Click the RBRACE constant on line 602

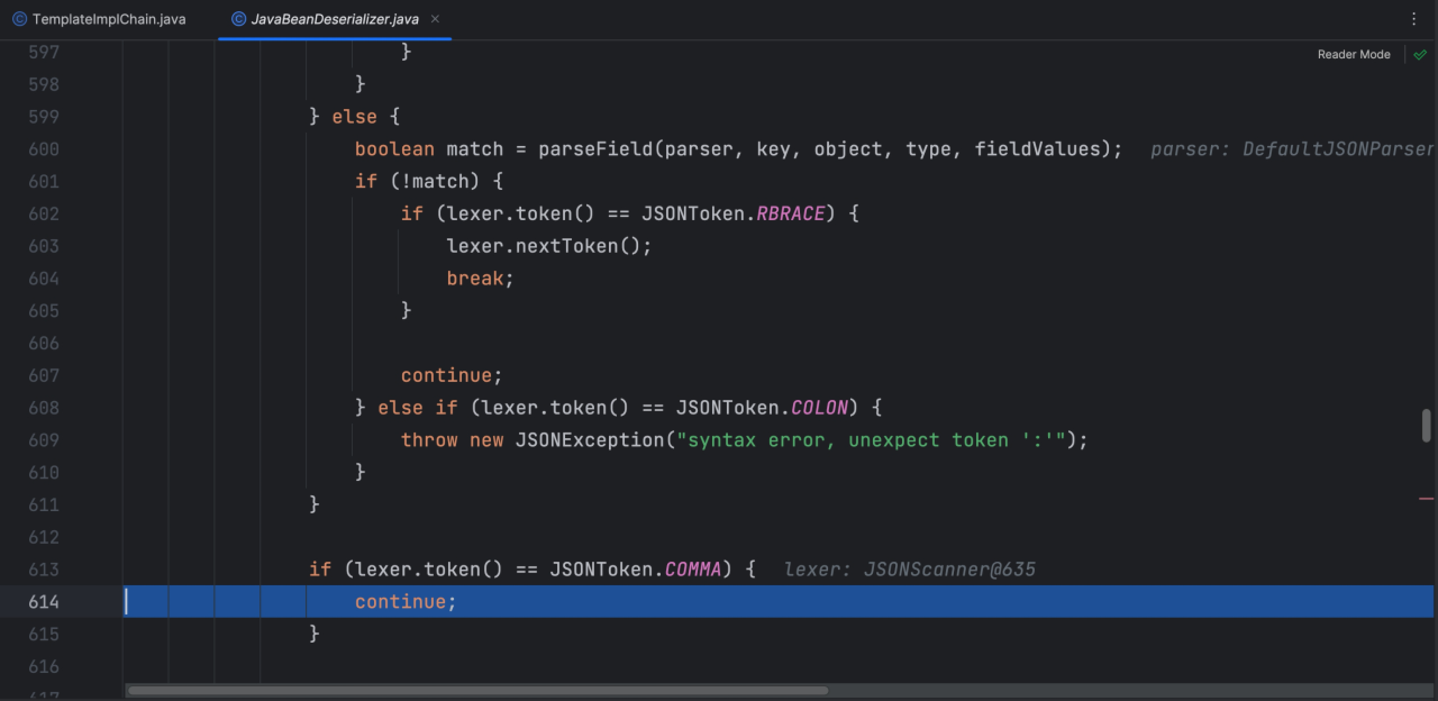[x=790, y=214]
